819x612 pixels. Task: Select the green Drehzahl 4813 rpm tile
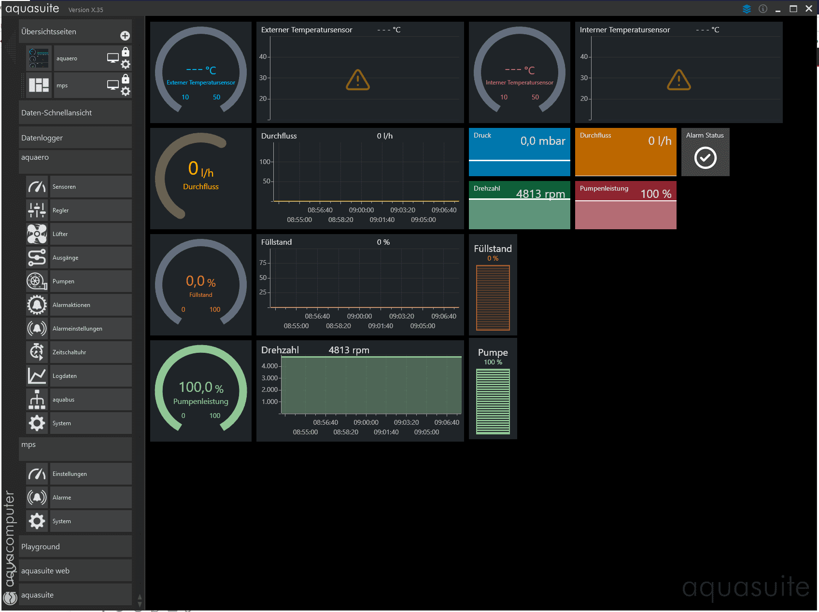click(520, 205)
